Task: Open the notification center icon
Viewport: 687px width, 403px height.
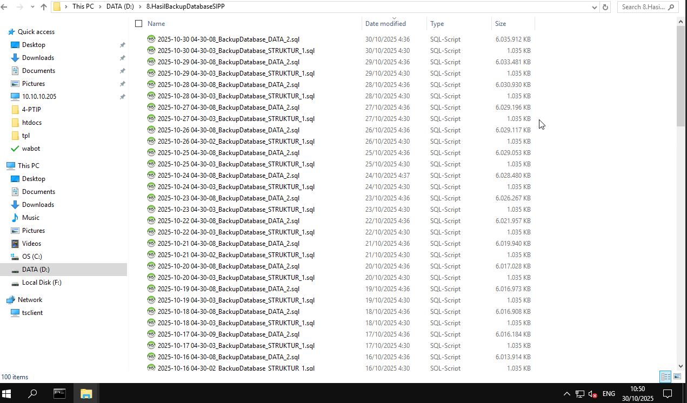Action: coord(668,393)
